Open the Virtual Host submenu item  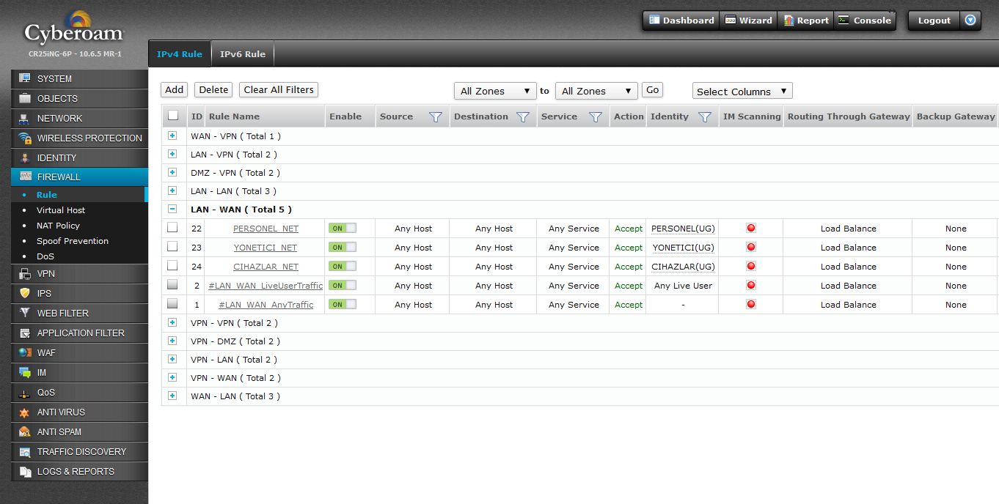tap(61, 210)
